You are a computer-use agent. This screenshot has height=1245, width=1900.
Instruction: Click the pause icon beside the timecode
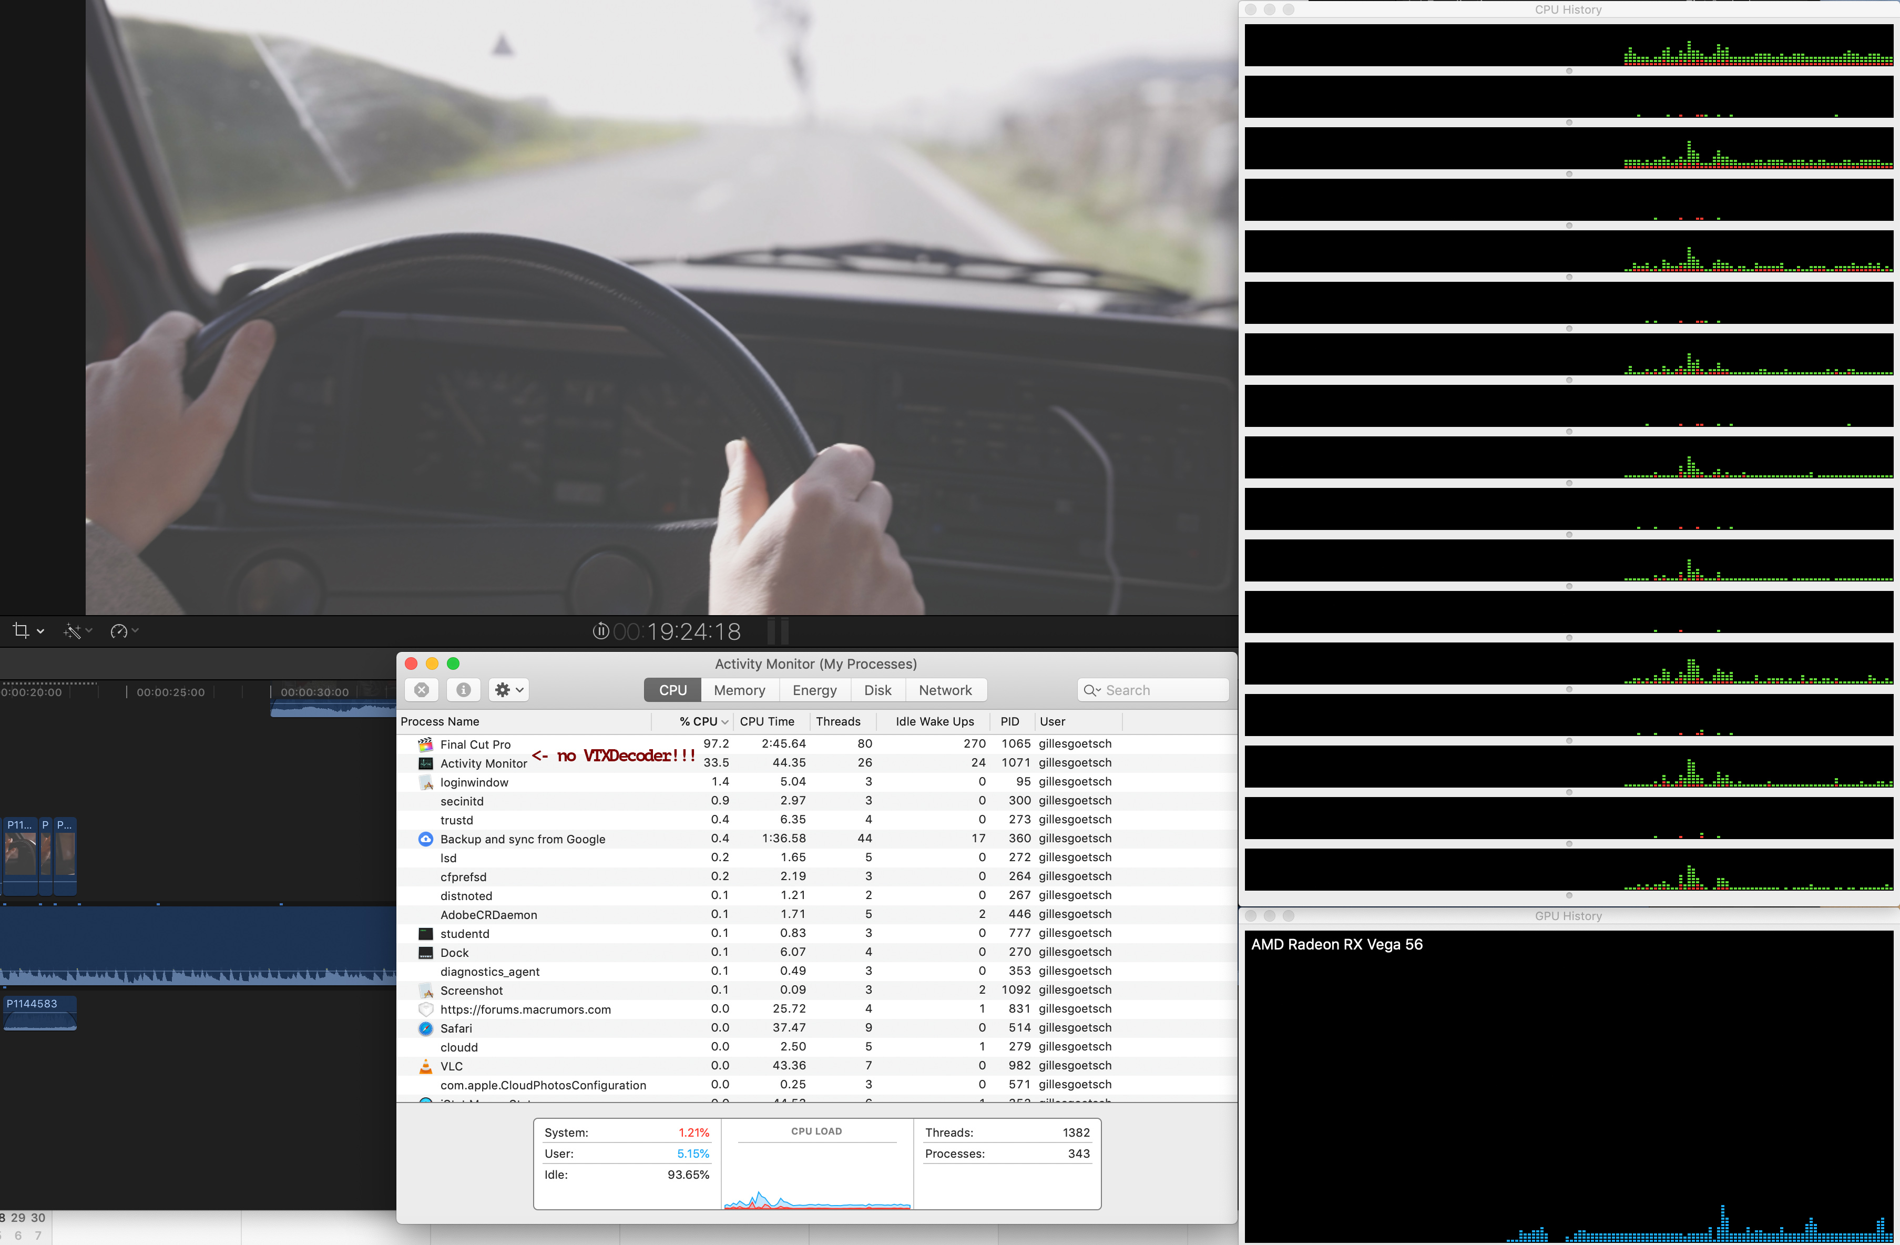tap(600, 631)
